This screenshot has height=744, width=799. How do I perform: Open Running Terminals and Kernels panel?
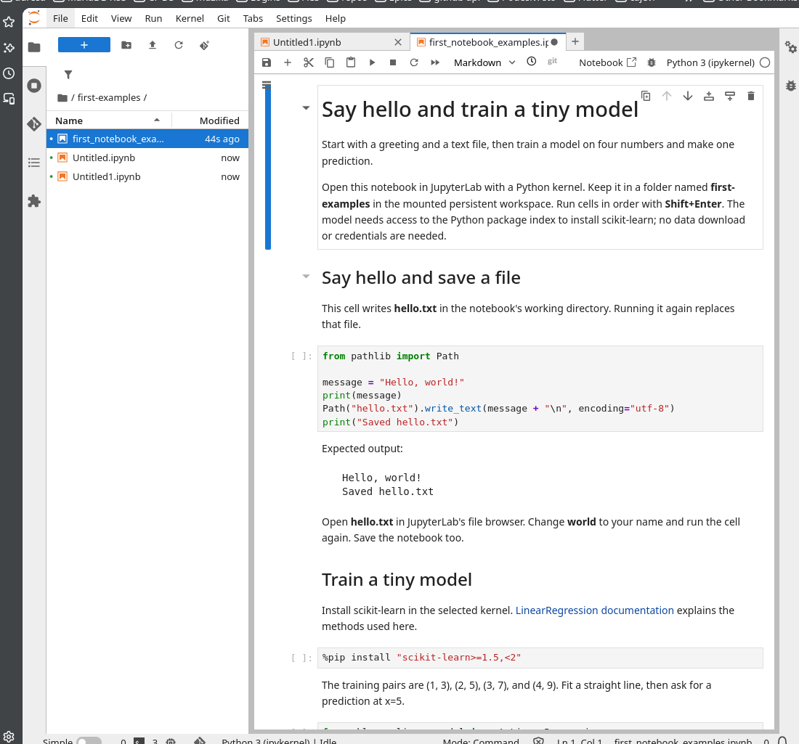(34, 86)
